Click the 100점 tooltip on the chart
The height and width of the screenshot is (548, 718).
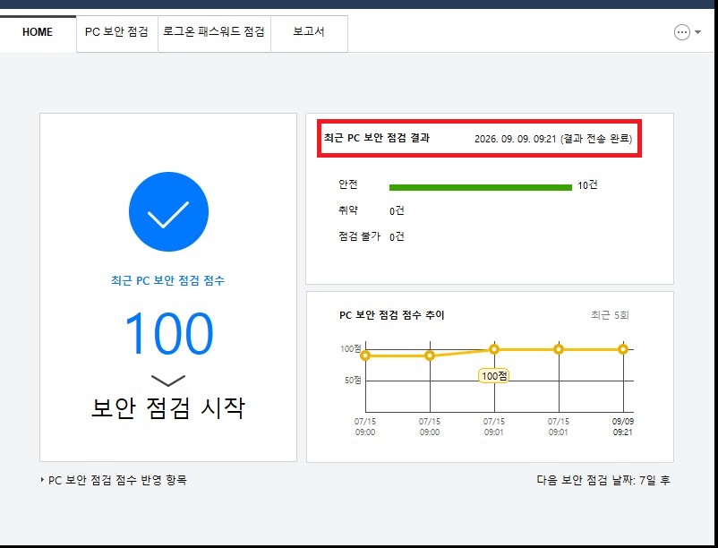494,376
